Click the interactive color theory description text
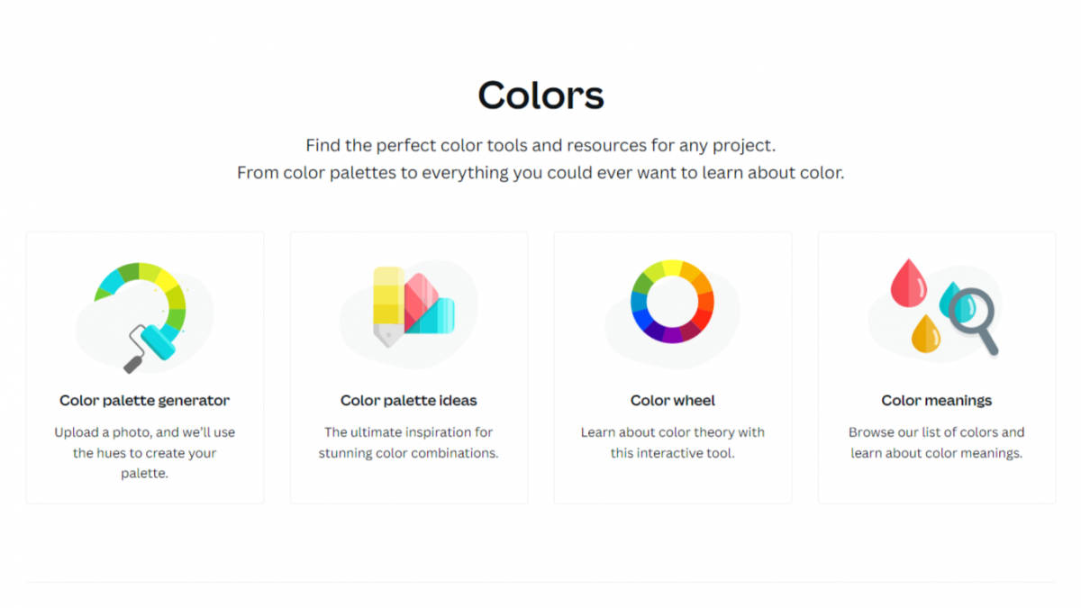The image size is (1081, 608). 671,442
